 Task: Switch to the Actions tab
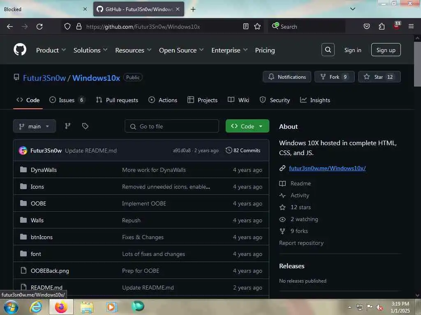tap(163, 100)
